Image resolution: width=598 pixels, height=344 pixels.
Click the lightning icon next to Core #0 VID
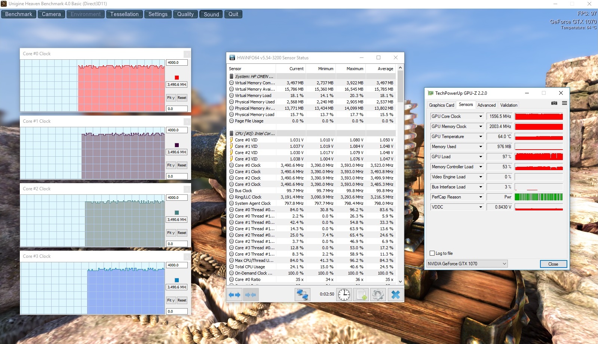coord(231,140)
